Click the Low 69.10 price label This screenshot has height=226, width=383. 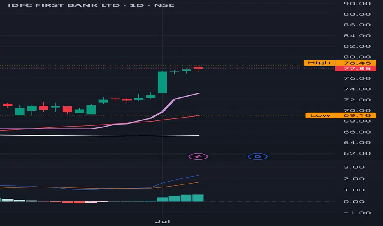341,115
